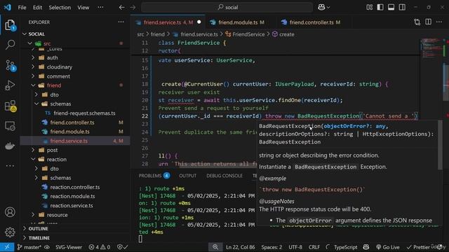This screenshot has width=449, height=252.
Task: Split the editor to the right
Action: pyautogui.click(x=428, y=22)
